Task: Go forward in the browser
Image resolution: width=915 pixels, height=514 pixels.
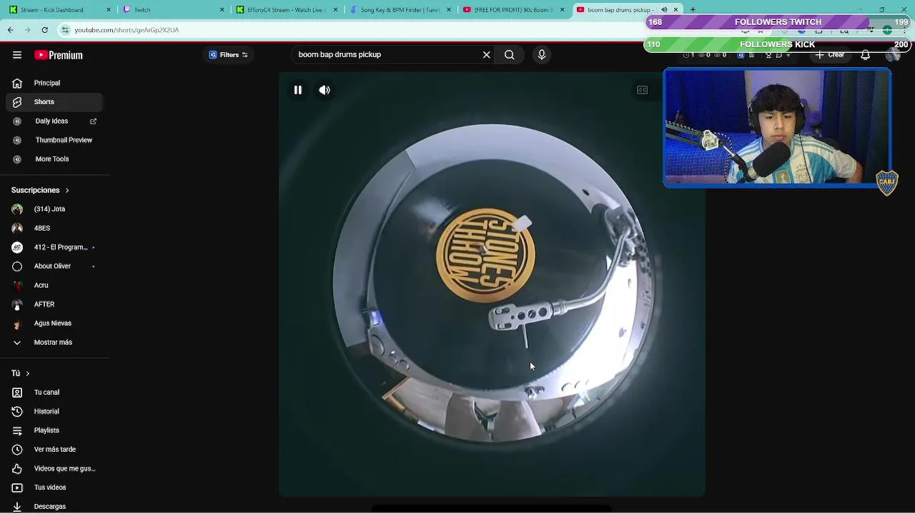Action: (27, 30)
